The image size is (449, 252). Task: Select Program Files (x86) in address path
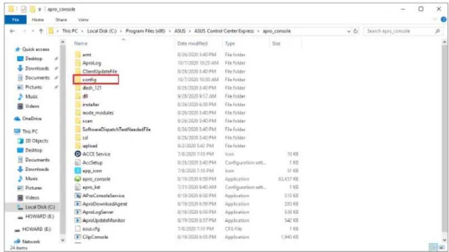[x=146, y=31]
